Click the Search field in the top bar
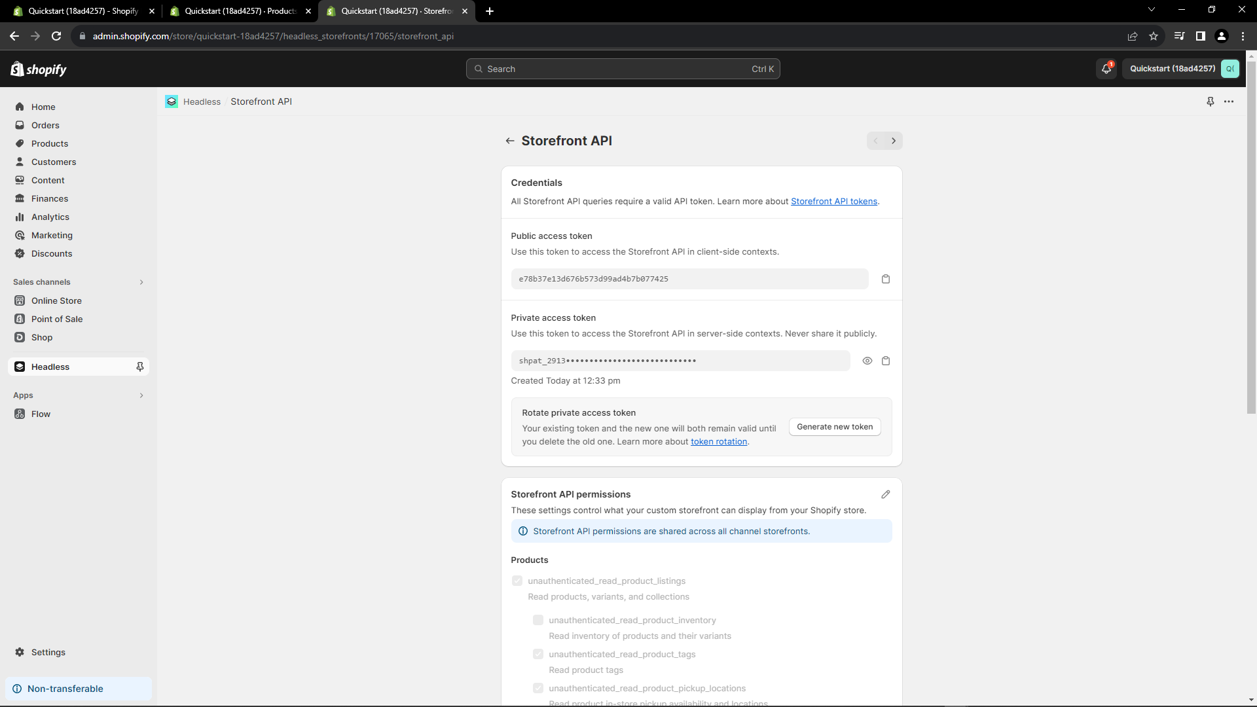Screen dimensions: 1257x707 tap(622, 69)
